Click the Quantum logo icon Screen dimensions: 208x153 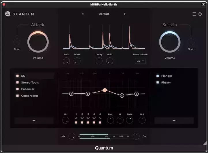click(x=8, y=14)
